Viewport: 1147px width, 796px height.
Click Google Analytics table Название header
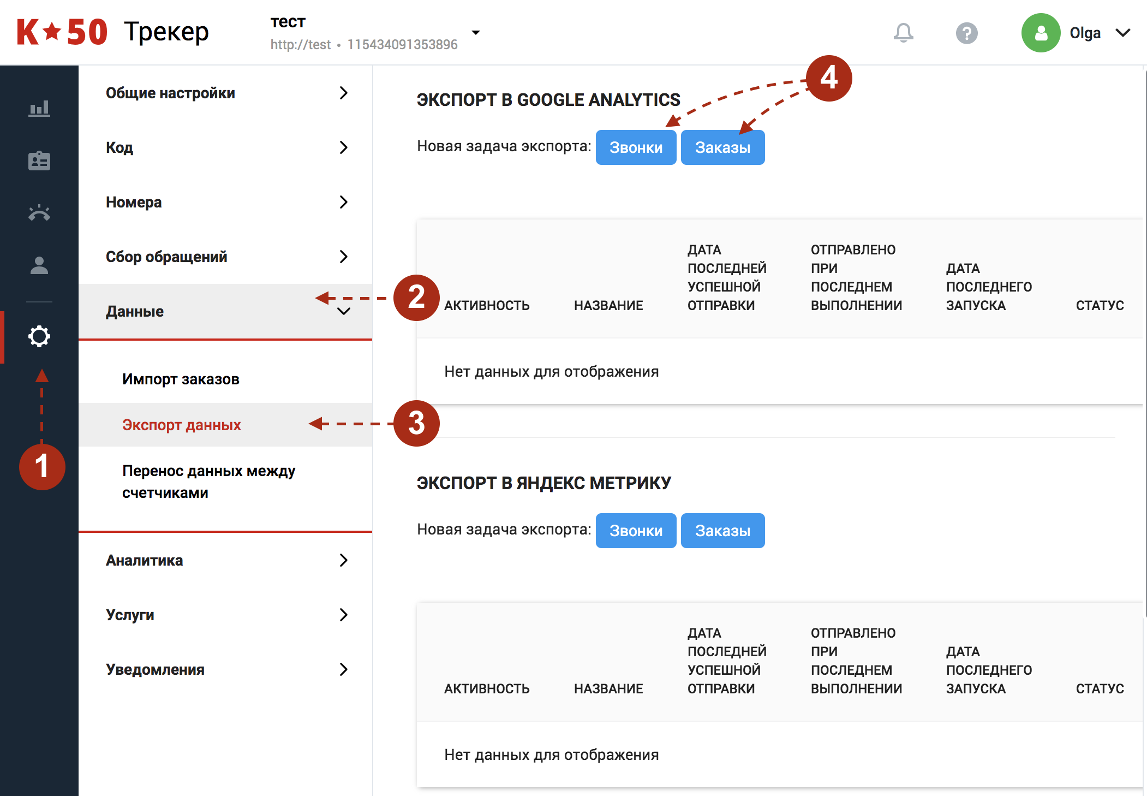click(608, 305)
